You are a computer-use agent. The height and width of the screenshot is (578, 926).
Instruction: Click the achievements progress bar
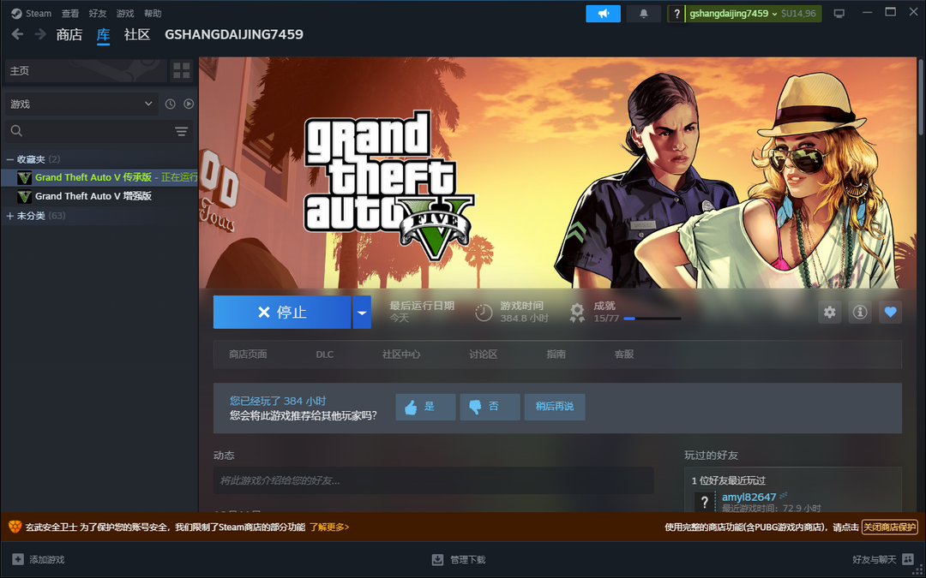652,319
